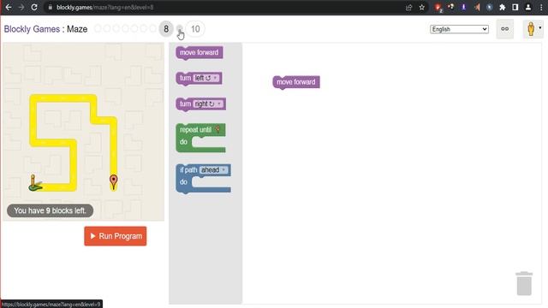This screenshot has width=548, height=308.
Task: Click the share page icon
Action: (408, 8)
